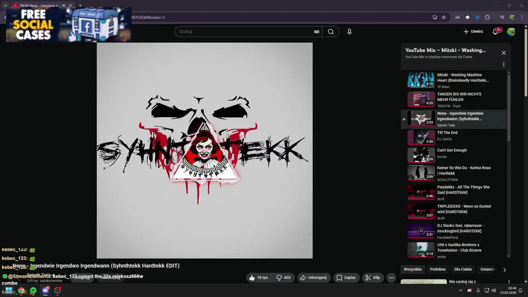Mute the tab using the speaker icon
Screen dimensions: 528x297
[64, 5]
